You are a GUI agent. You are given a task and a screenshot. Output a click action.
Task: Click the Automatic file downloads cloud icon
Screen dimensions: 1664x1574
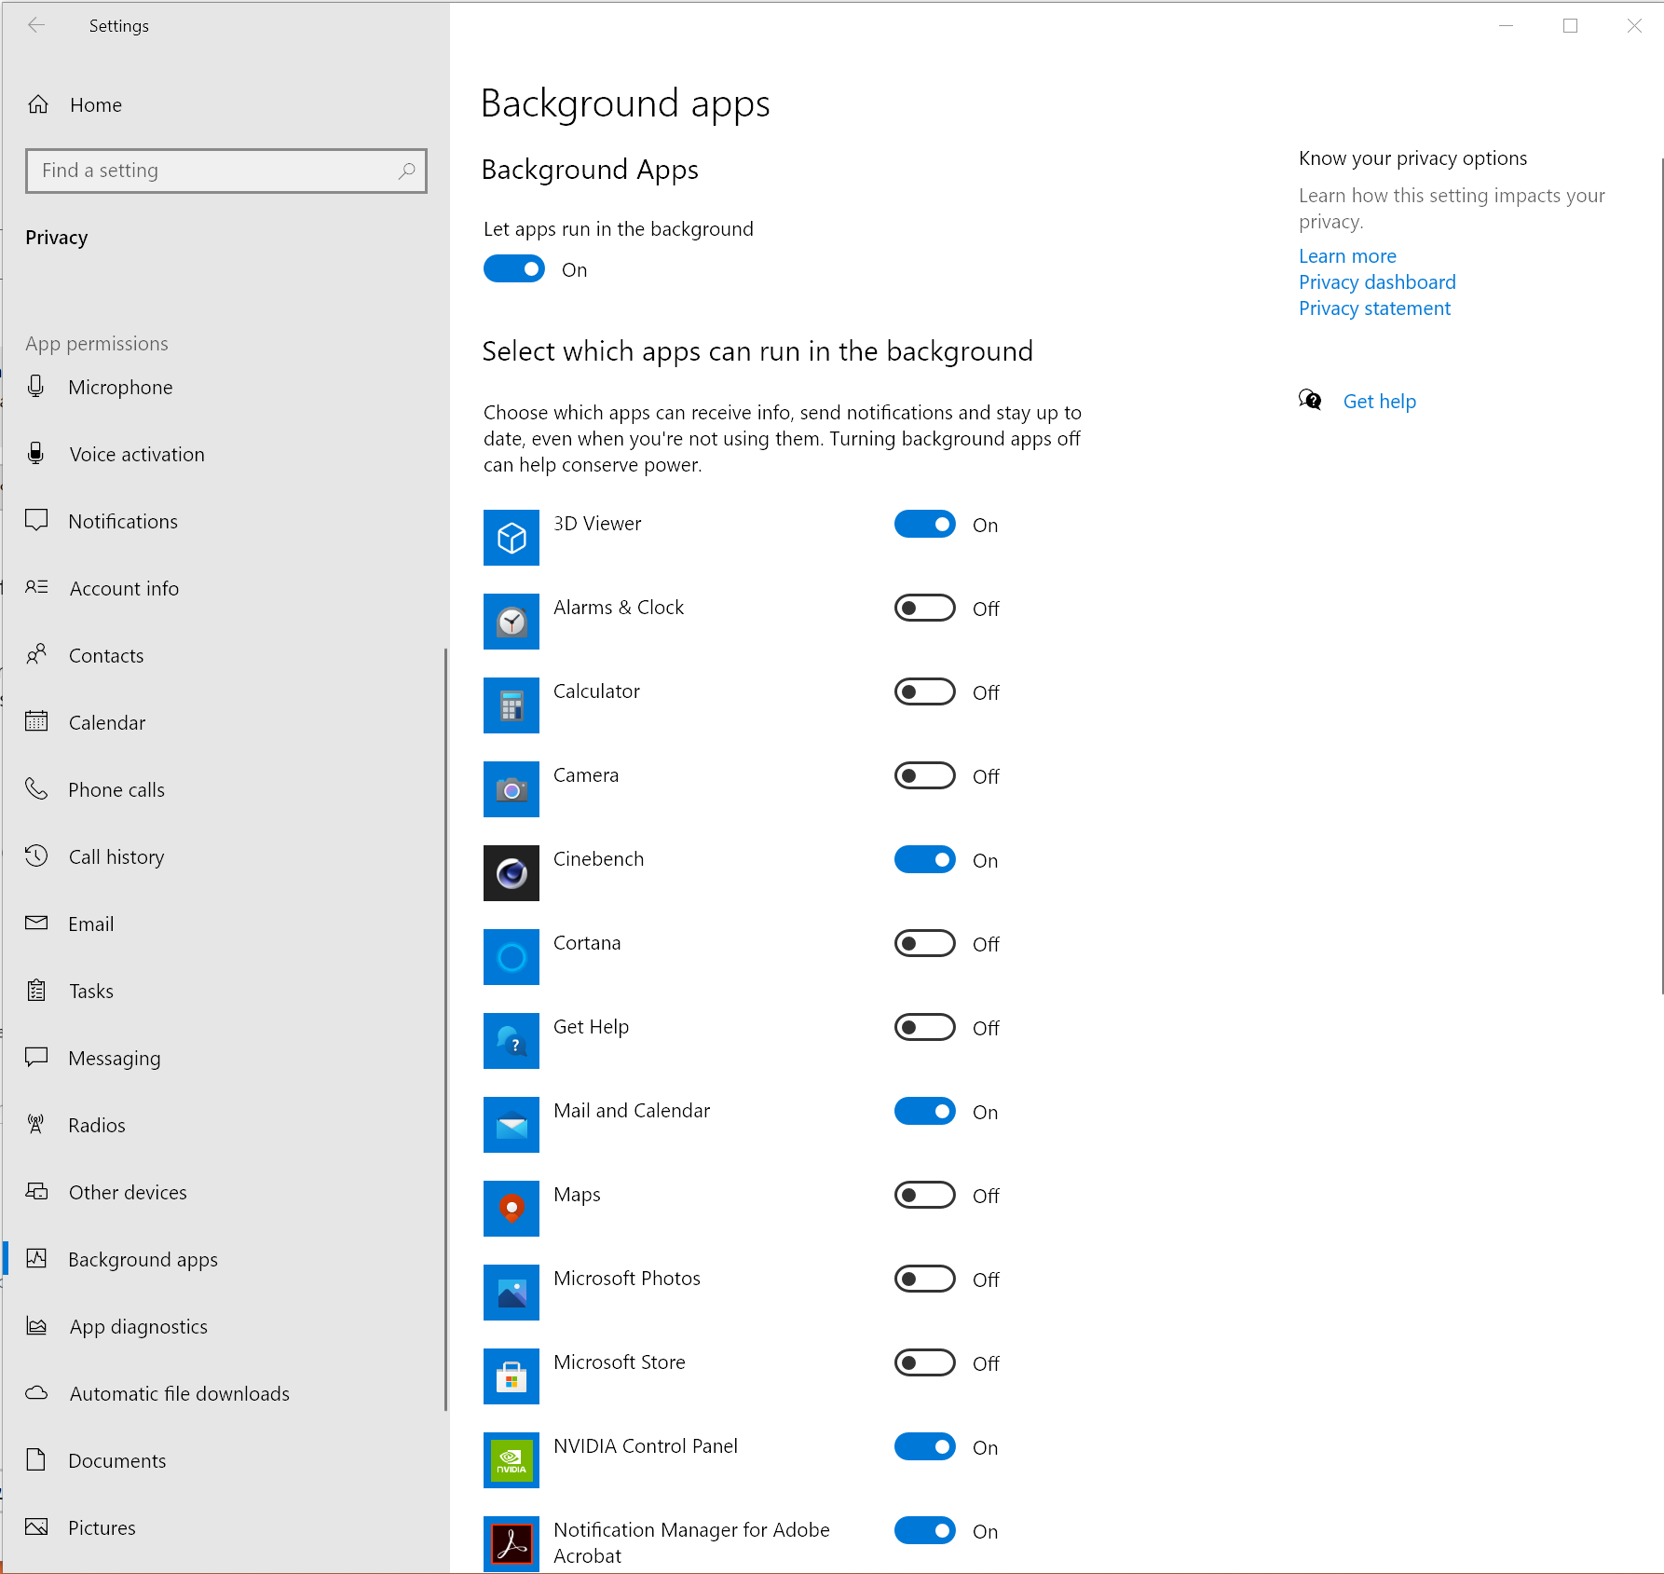pyautogui.click(x=36, y=1392)
